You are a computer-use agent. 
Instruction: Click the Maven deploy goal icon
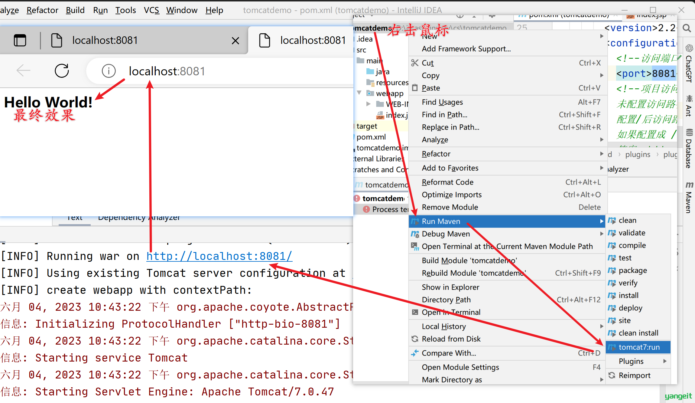click(612, 308)
